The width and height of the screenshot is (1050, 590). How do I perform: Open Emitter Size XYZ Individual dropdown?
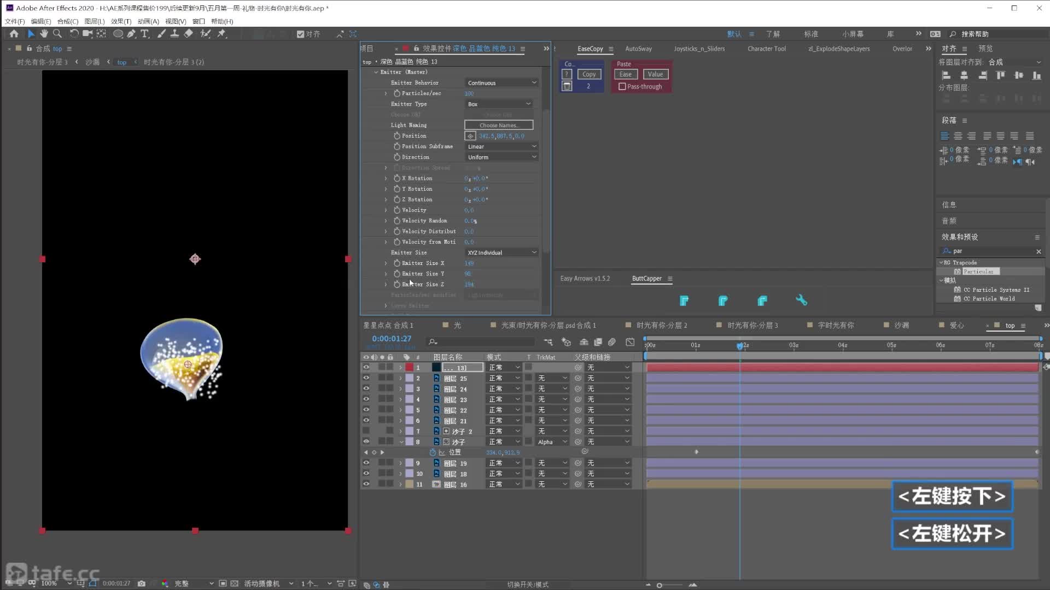(501, 252)
